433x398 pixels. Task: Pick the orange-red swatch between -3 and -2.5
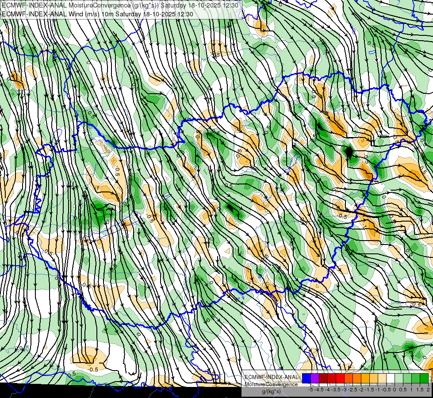(349, 379)
